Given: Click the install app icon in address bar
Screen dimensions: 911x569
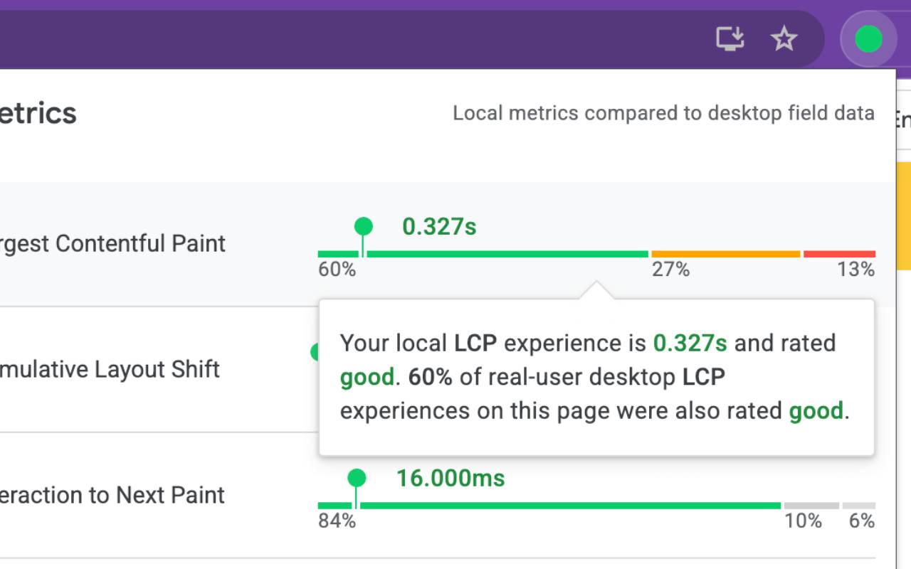Looking at the screenshot, I should (730, 39).
